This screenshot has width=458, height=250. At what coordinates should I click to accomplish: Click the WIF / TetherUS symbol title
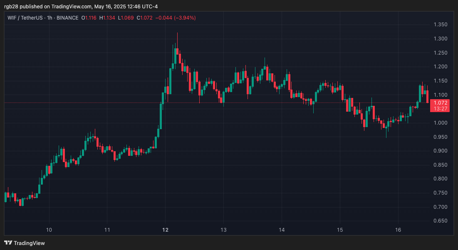click(x=25, y=18)
